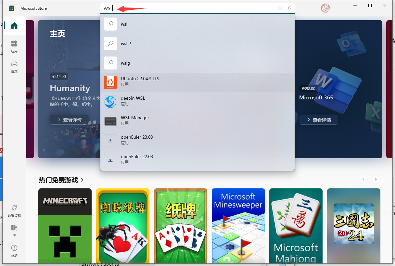Open openEuler 22.03 app result
The image size is (395, 266).
(197, 160)
